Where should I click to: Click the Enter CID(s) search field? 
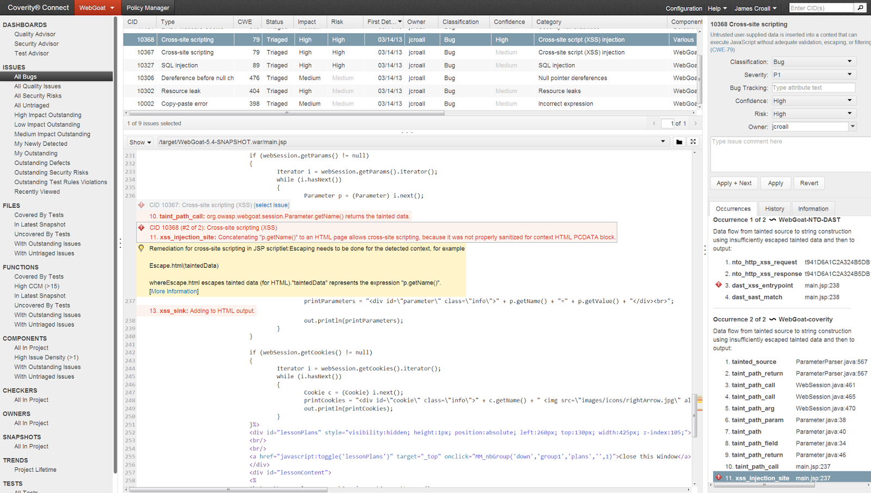[821, 8]
